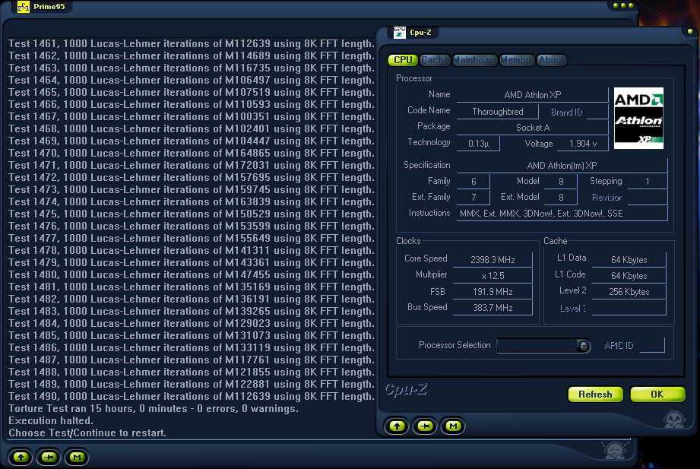Go to the Memory tab

(517, 60)
